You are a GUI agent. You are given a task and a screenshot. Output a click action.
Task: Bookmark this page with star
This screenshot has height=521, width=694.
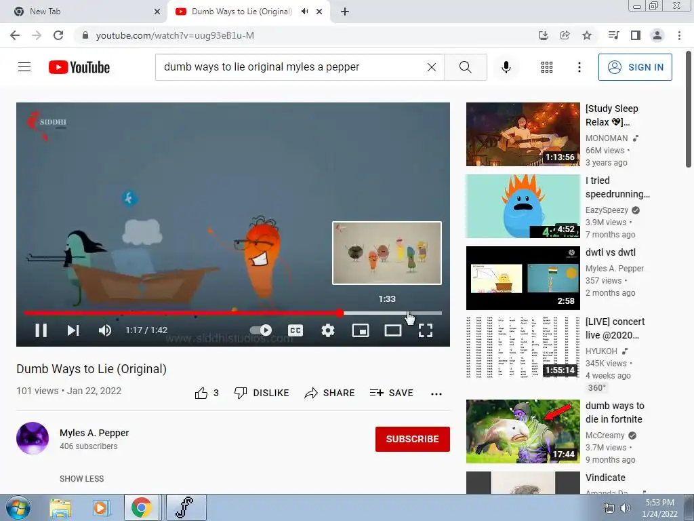click(x=587, y=35)
